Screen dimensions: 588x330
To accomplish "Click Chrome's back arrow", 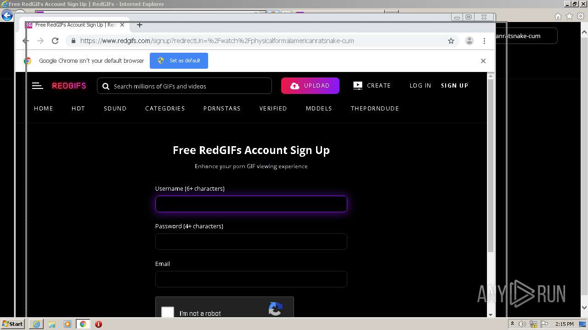I will point(26,41).
